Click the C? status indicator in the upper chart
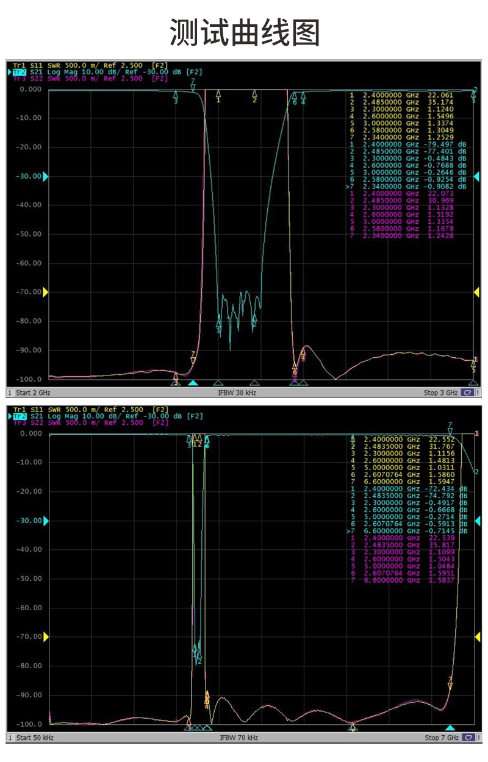 pos(468,393)
